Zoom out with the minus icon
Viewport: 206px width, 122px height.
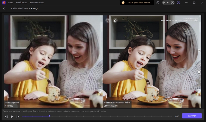coord(199,72)
